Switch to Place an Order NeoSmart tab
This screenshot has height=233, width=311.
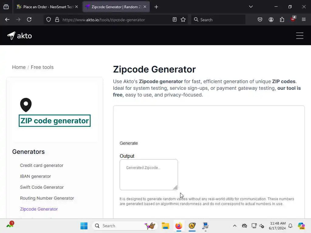pos(48,7)
